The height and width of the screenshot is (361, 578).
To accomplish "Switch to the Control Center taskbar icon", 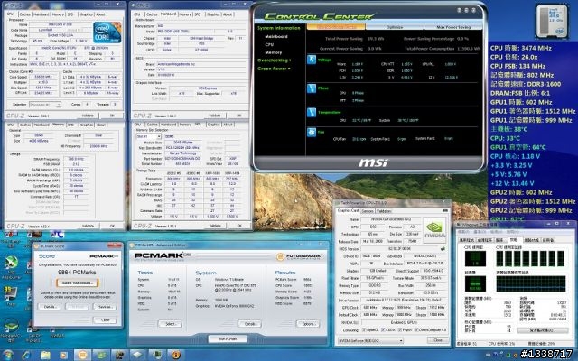I will [x=119, y=355].
